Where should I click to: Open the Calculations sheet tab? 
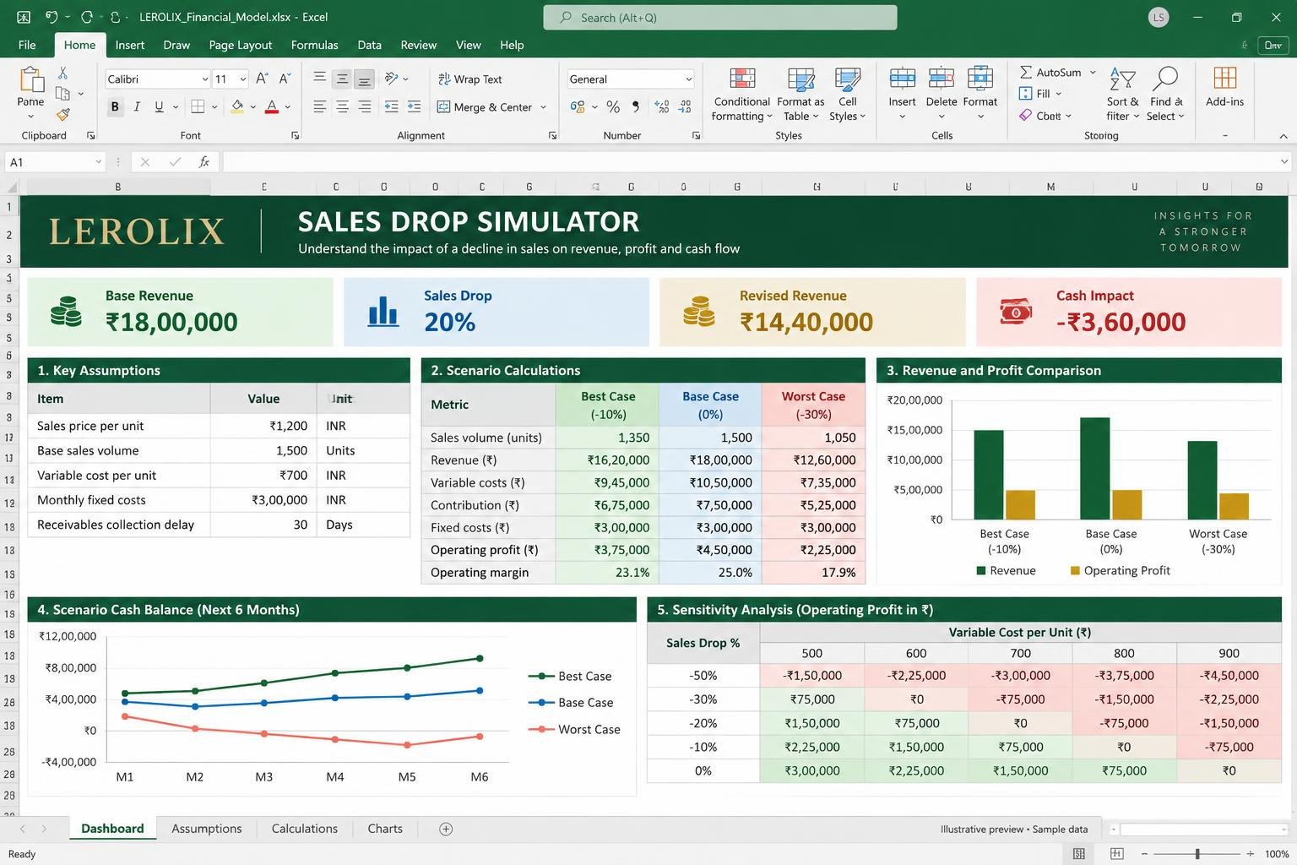click(304, 829)
